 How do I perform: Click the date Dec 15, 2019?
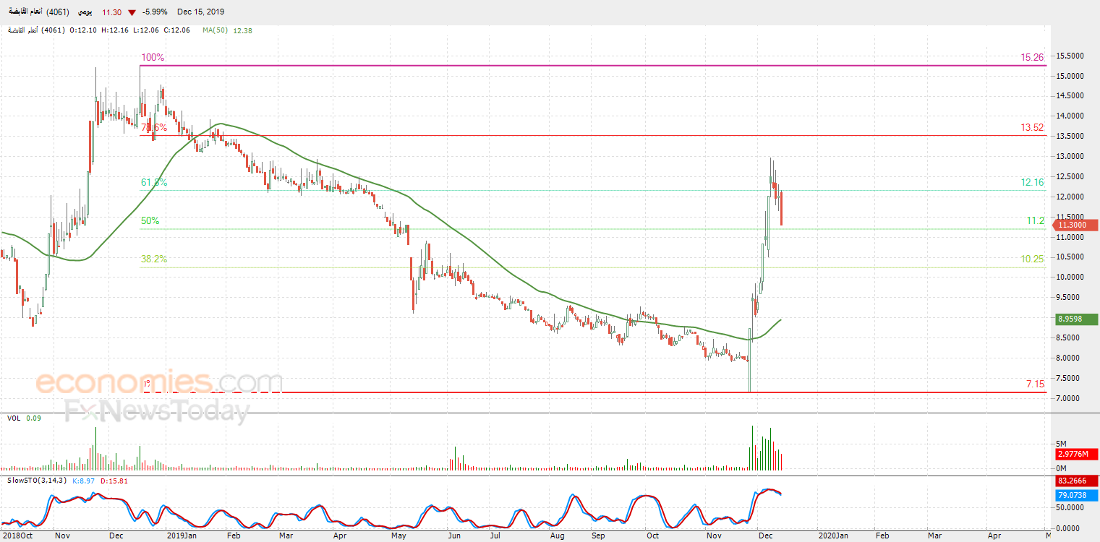(200, 12)
